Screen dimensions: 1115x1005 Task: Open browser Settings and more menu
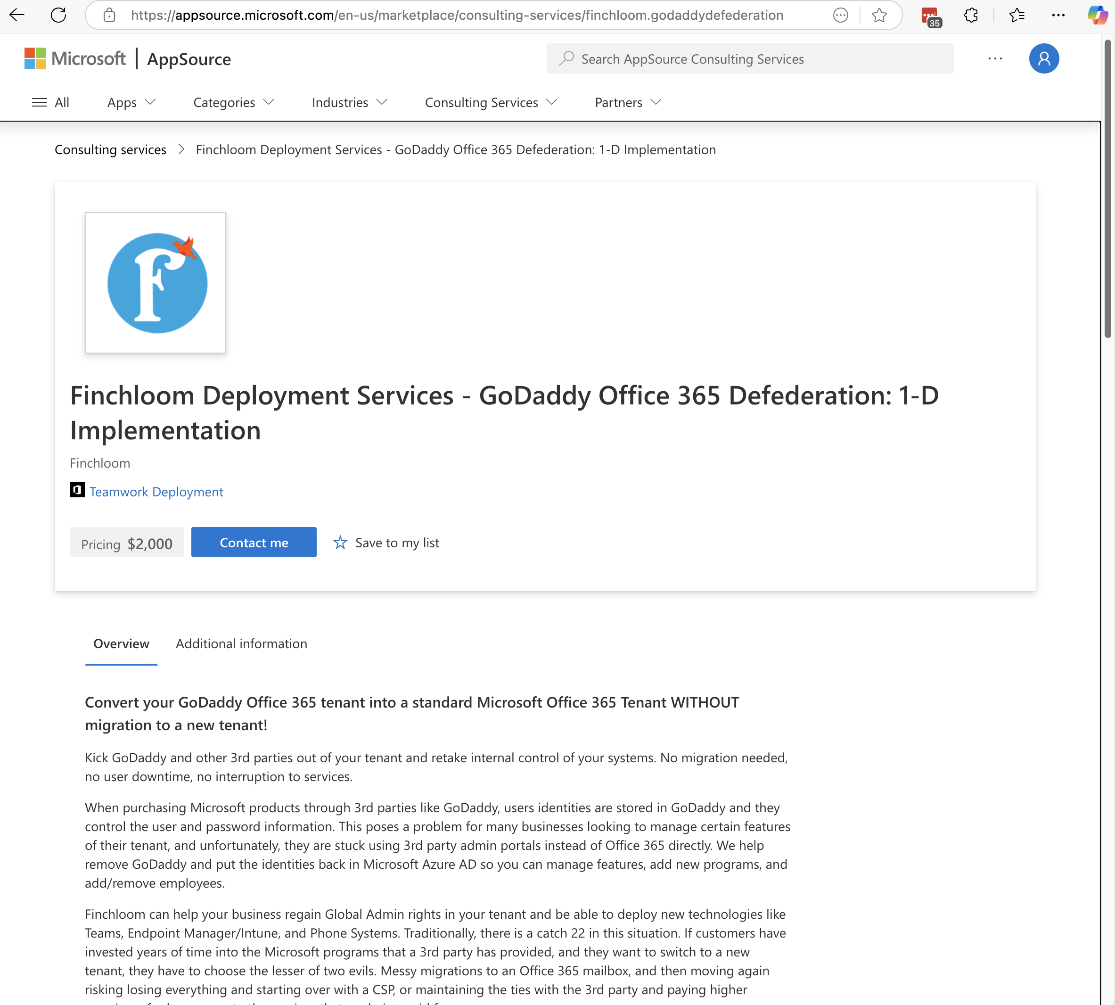[x=1058, y=15]
